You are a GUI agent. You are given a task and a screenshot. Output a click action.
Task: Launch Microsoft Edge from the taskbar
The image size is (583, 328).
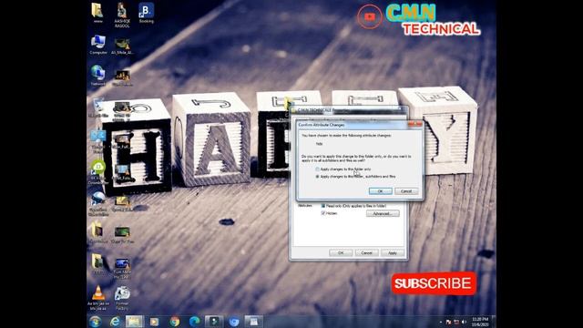tap(194, 322)
